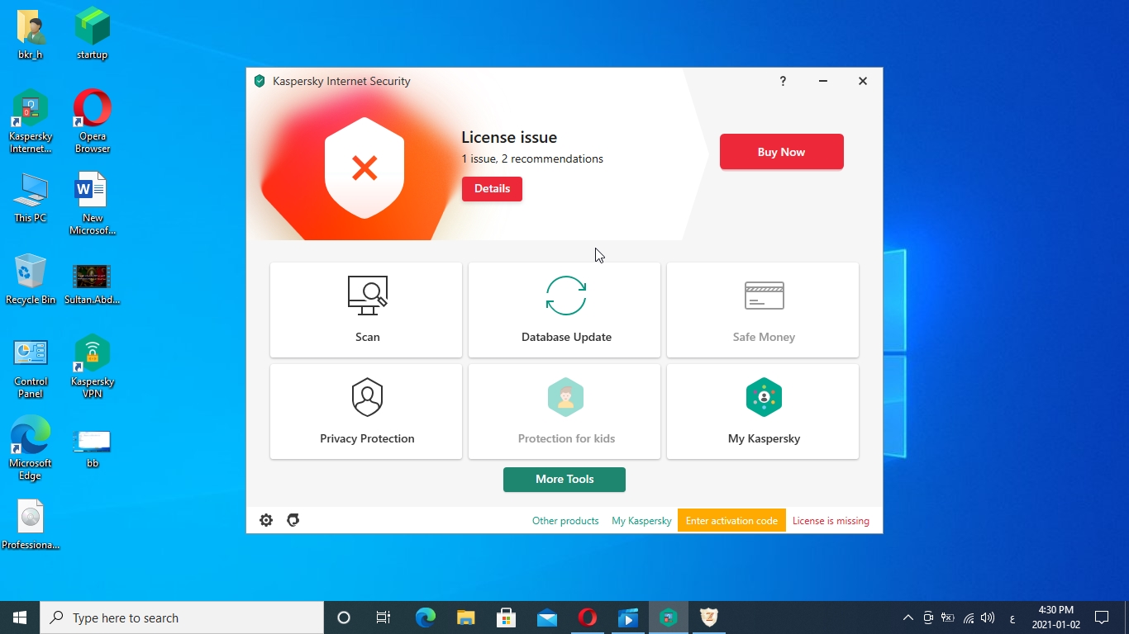Screen dimensions: 1129x634
Task: Select the Recycle Bin icon
Action: (31, 279)
